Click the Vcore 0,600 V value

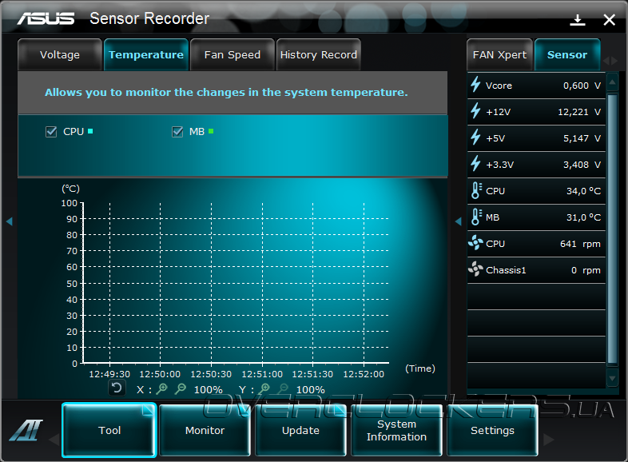(x=582, y=86)
